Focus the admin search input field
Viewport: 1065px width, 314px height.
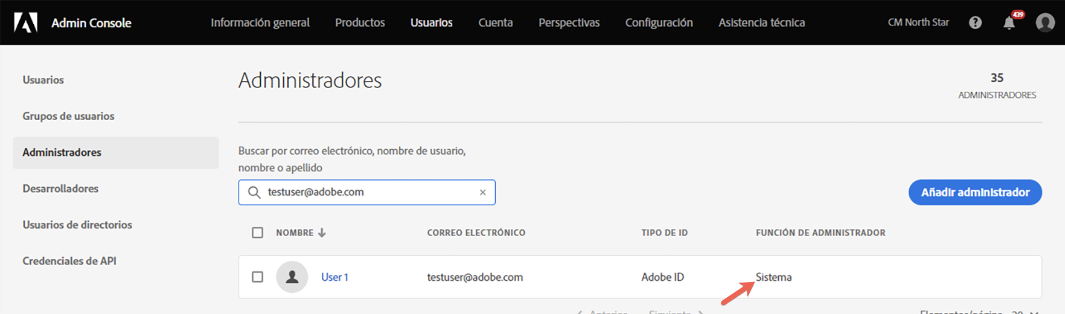367,192
